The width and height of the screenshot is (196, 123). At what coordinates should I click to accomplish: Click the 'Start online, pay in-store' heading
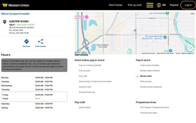point(89,60)
